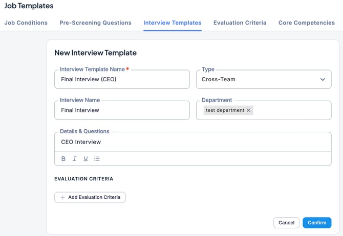Click into the Details & Questions text area
This screenshot has width=343, height=236.
click(x=192, y=142)
